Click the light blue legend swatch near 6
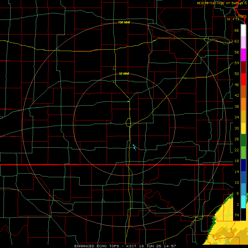Viewport: 248px width, 248px height. [x=243, y=190]
